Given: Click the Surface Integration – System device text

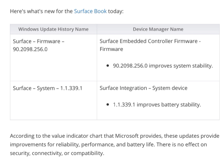Looking at the screenshot, I should (144, 88).
